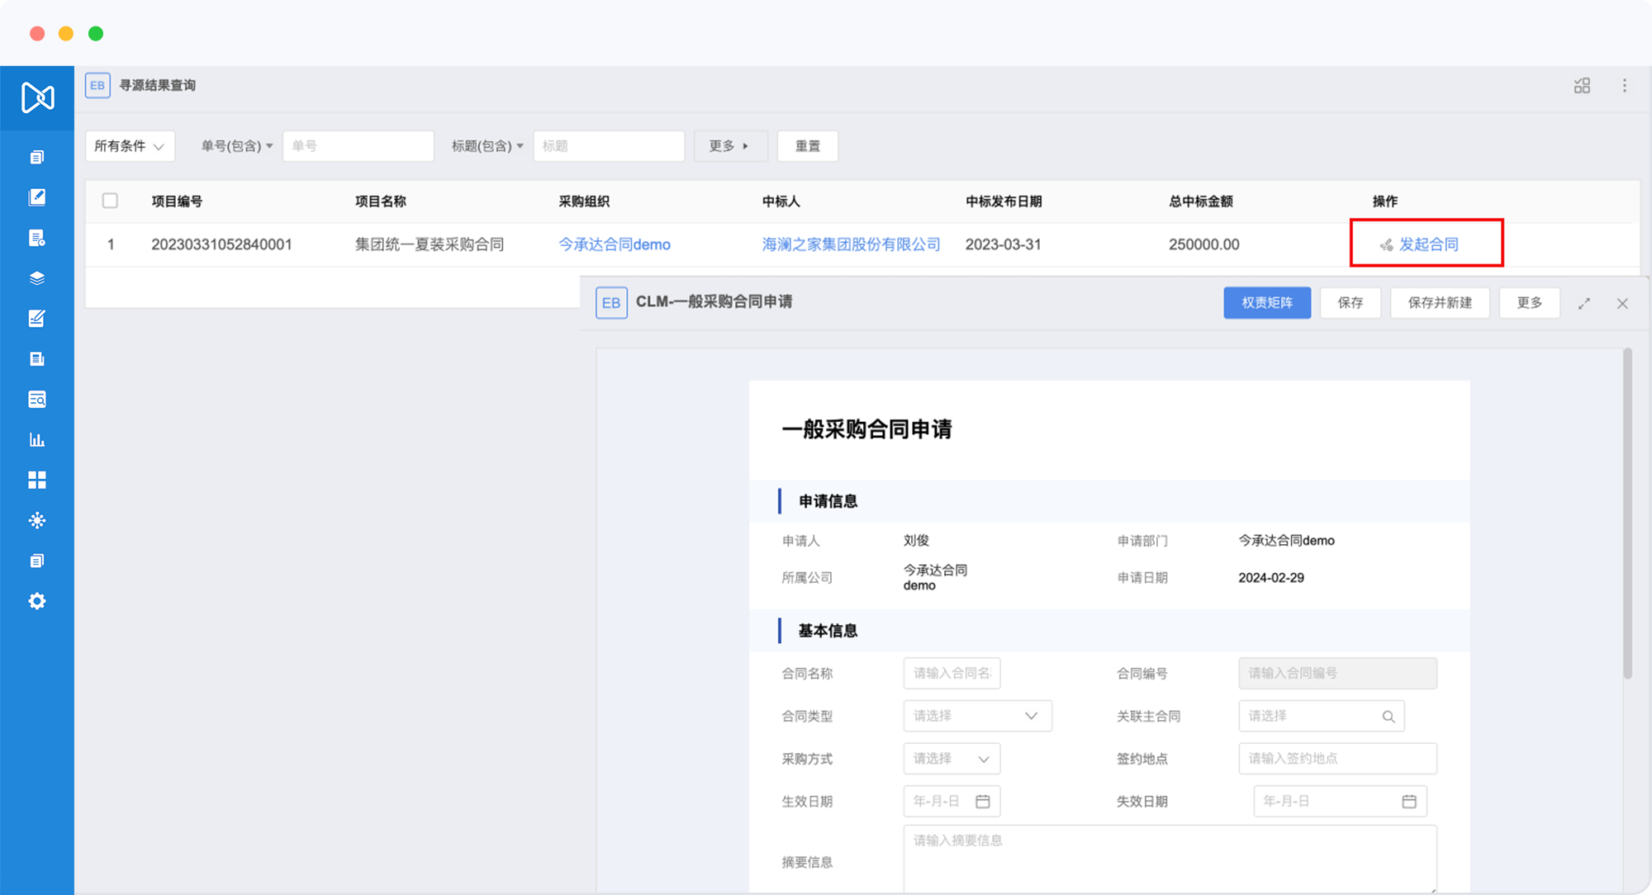Image resolution: width=1652 pixels, height=895 pixels.
Task: Click the magnifier search icon in 关联主合同 field
Action: tap(1389, 716)
